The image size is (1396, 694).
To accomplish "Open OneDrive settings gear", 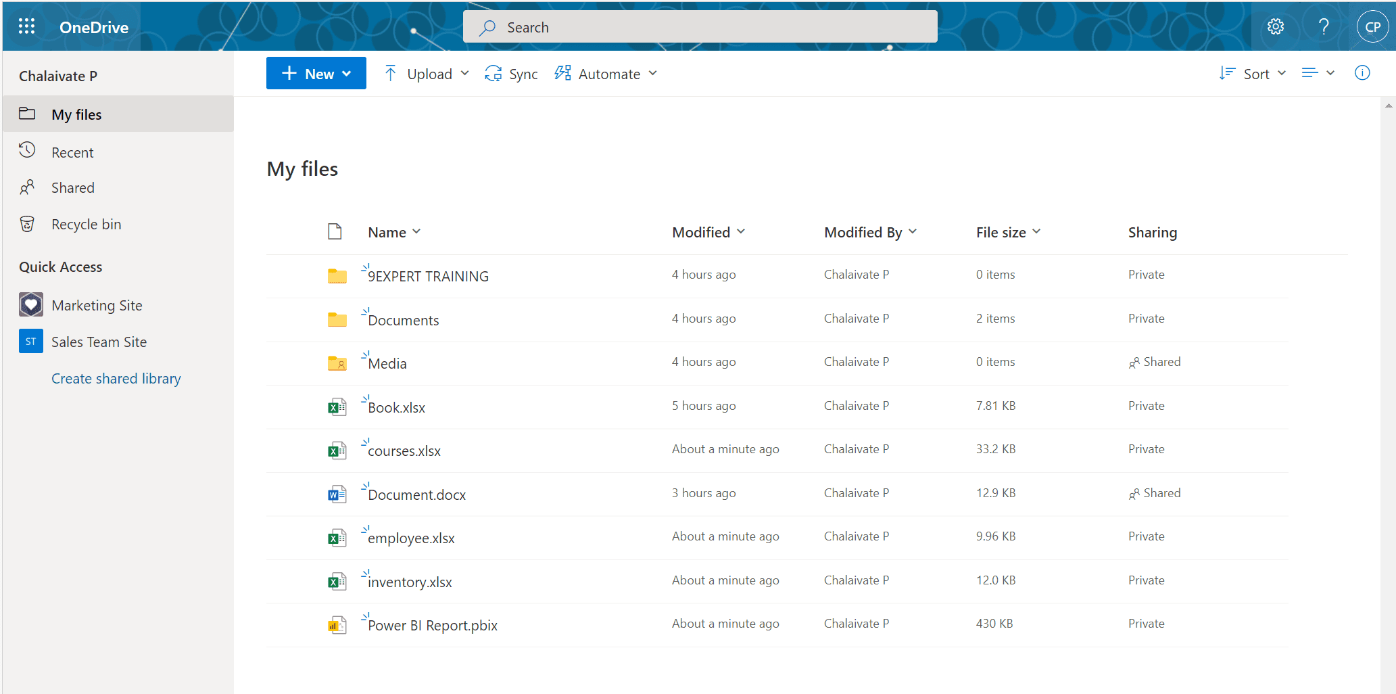I will point(1275,26).
